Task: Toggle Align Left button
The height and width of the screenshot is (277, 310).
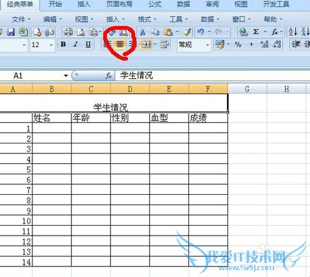Action: pos(107,45)
